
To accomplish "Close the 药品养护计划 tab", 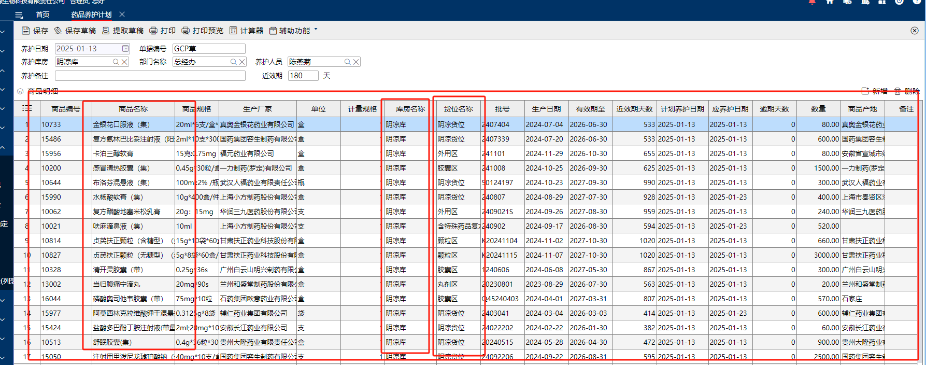I will click(x=122, y=15).
